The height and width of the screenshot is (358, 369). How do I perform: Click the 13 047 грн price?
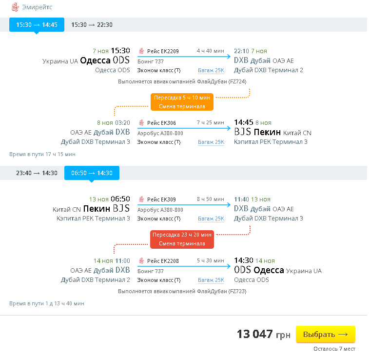263,335
